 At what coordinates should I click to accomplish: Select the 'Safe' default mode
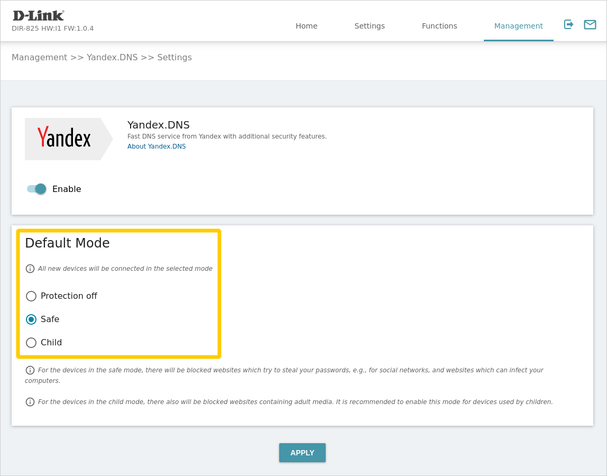click(31, 319)
